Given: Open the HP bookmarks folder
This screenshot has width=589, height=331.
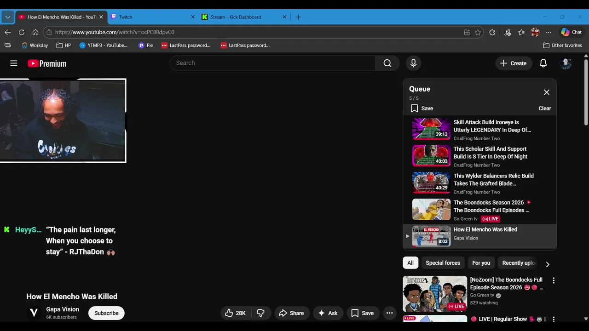Looking at the screenshot, I should (64, 46).
